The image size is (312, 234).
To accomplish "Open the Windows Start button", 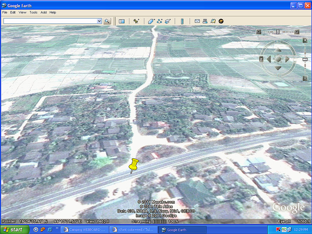I will [x=14, y=230].
